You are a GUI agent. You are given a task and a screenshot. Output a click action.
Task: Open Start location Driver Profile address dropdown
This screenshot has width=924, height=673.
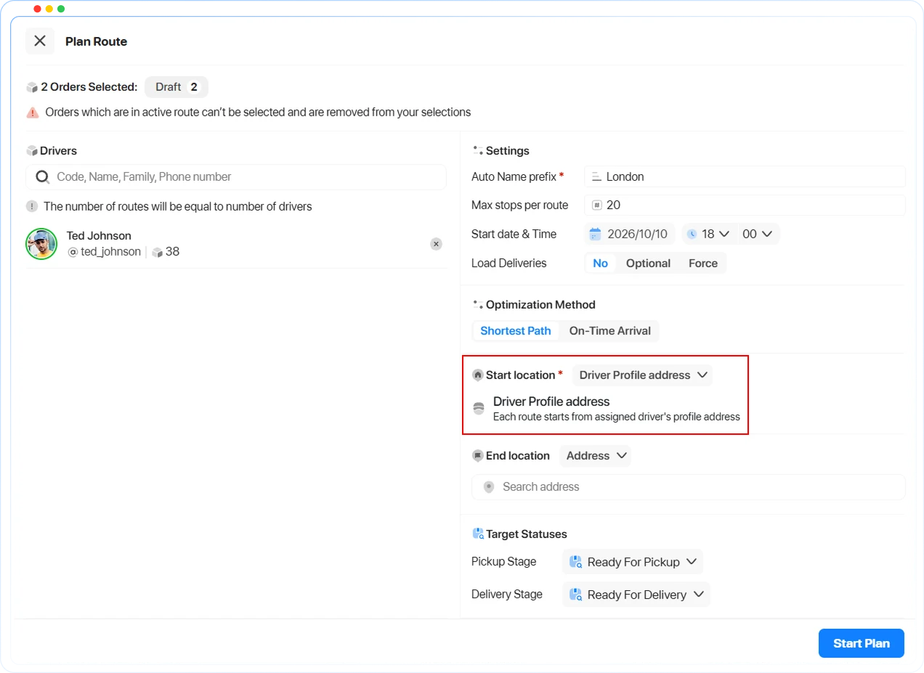(643, 375)
